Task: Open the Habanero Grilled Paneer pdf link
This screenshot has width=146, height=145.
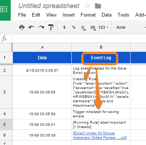Action: [x=100, y=135]
